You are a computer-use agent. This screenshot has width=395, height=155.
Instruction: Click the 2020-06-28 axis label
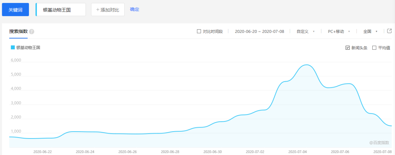(170, 152)
